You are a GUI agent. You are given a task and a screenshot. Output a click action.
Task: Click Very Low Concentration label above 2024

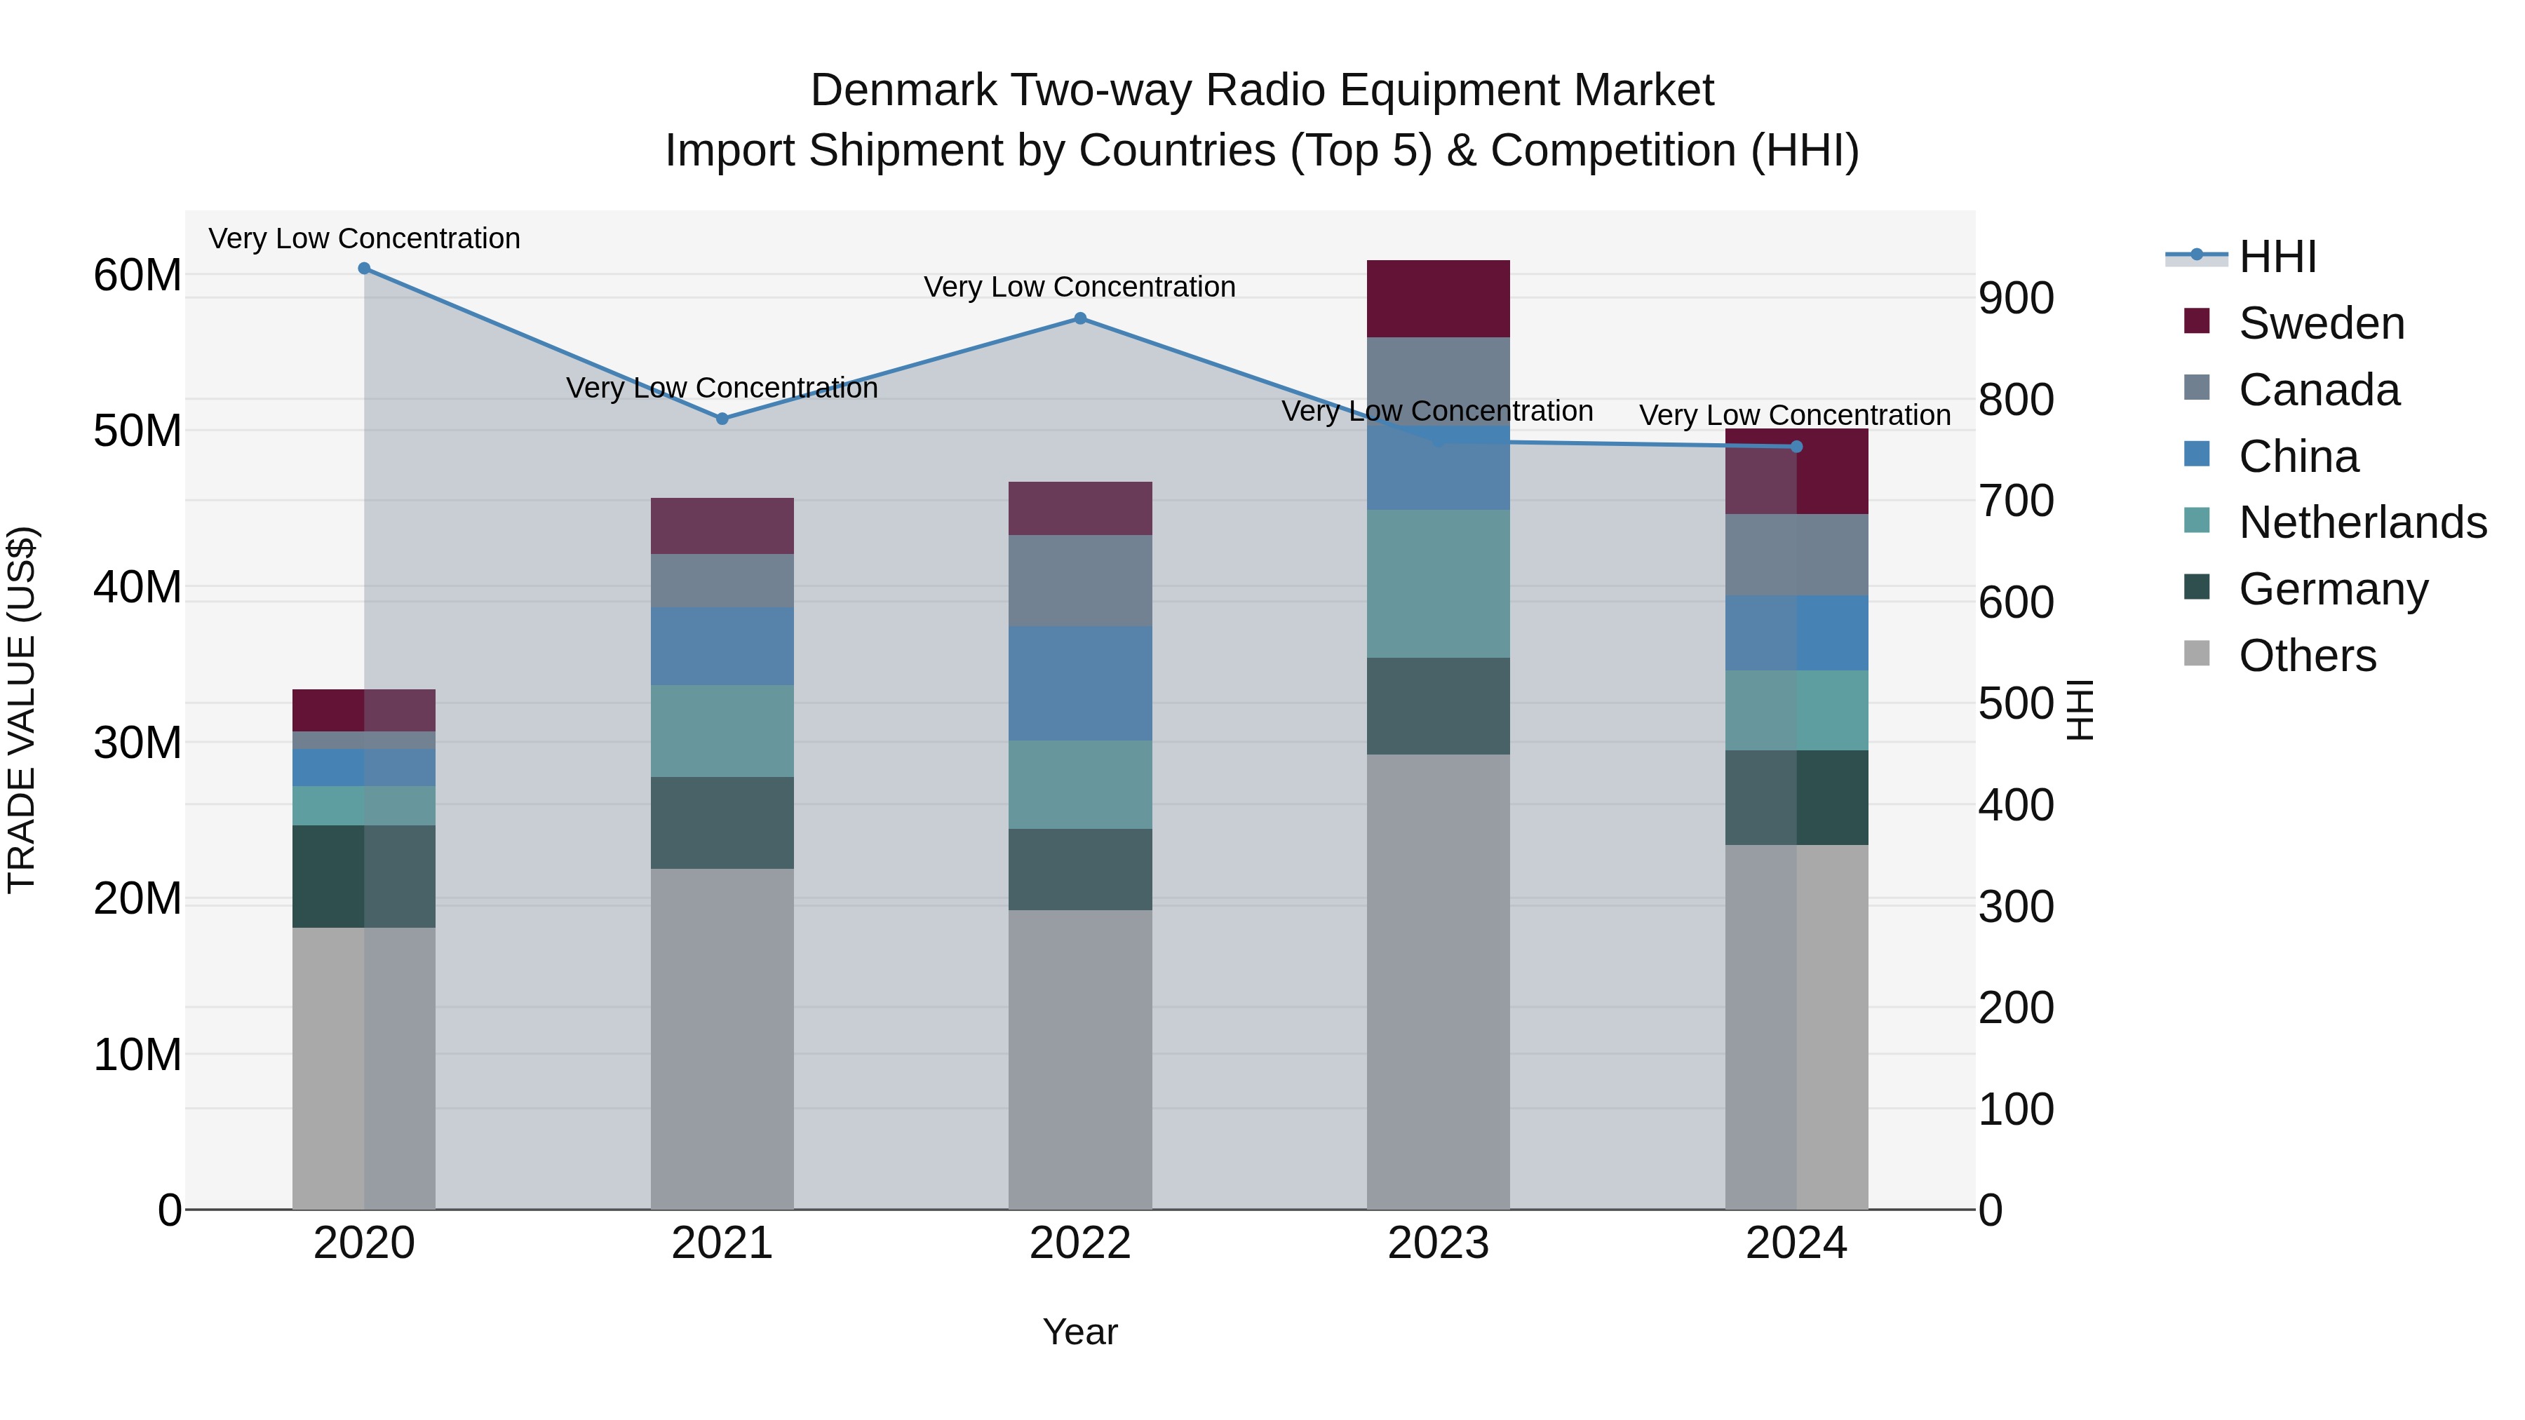tap(1796, 416)
